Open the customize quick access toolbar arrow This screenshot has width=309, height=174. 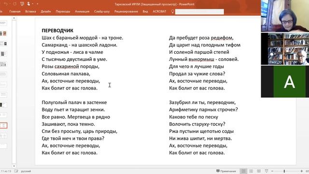pos(38,4)
